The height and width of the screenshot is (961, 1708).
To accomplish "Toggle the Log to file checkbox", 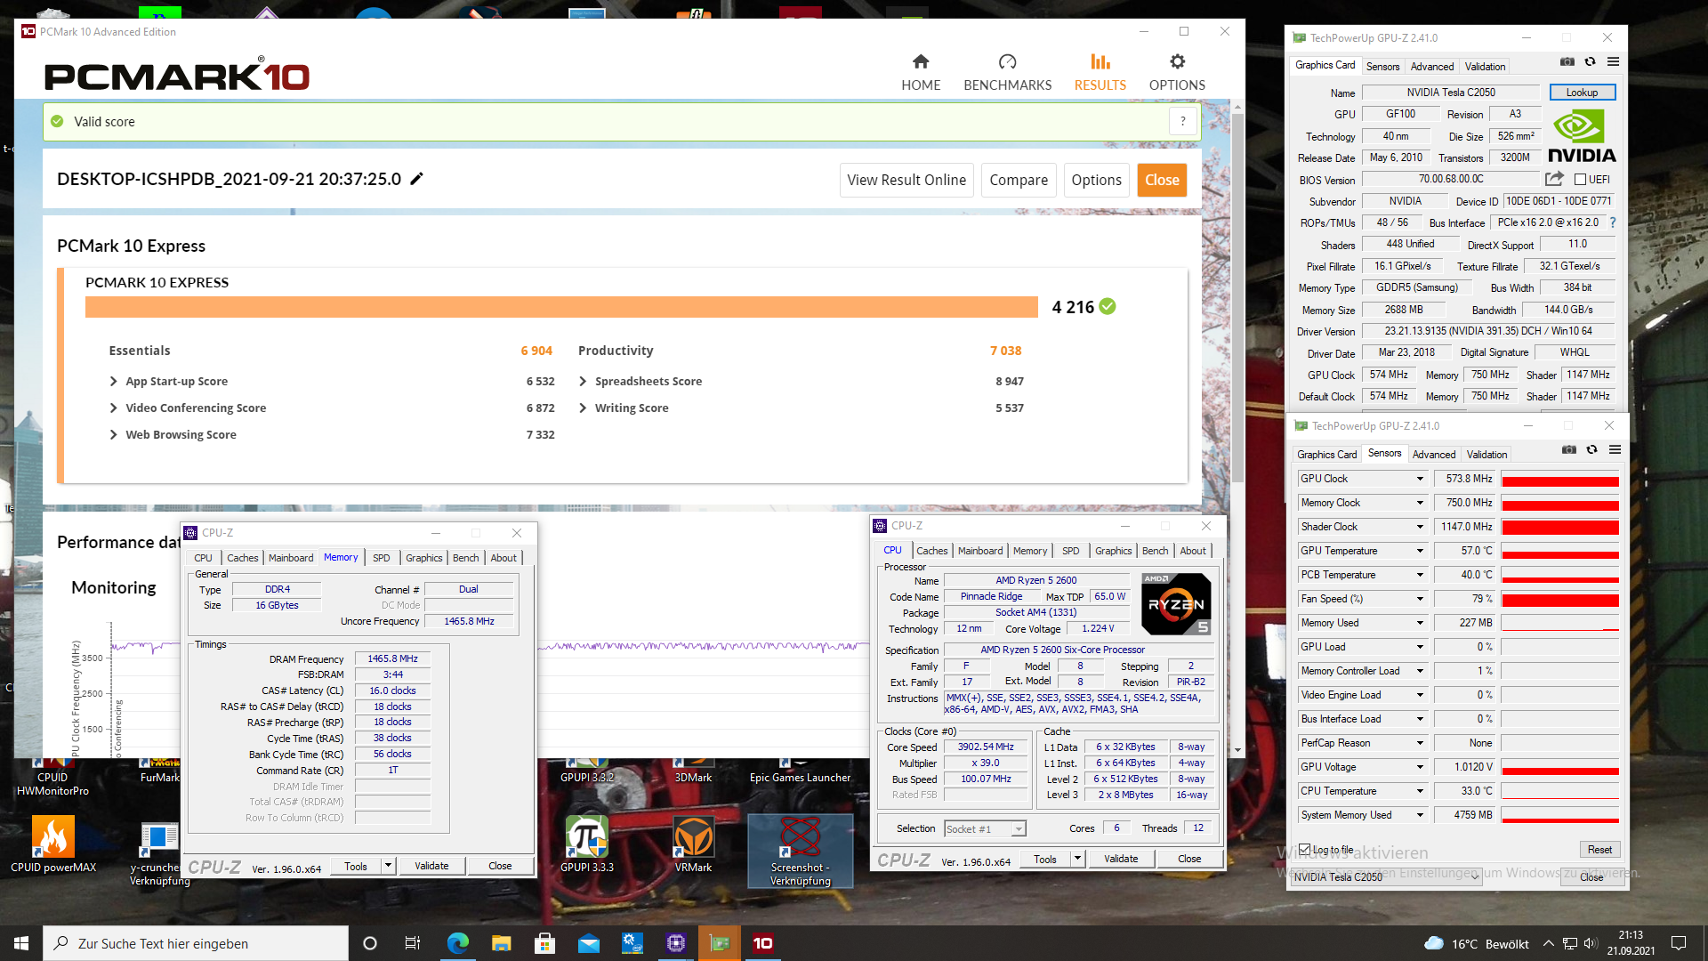I will point(1305,849).
